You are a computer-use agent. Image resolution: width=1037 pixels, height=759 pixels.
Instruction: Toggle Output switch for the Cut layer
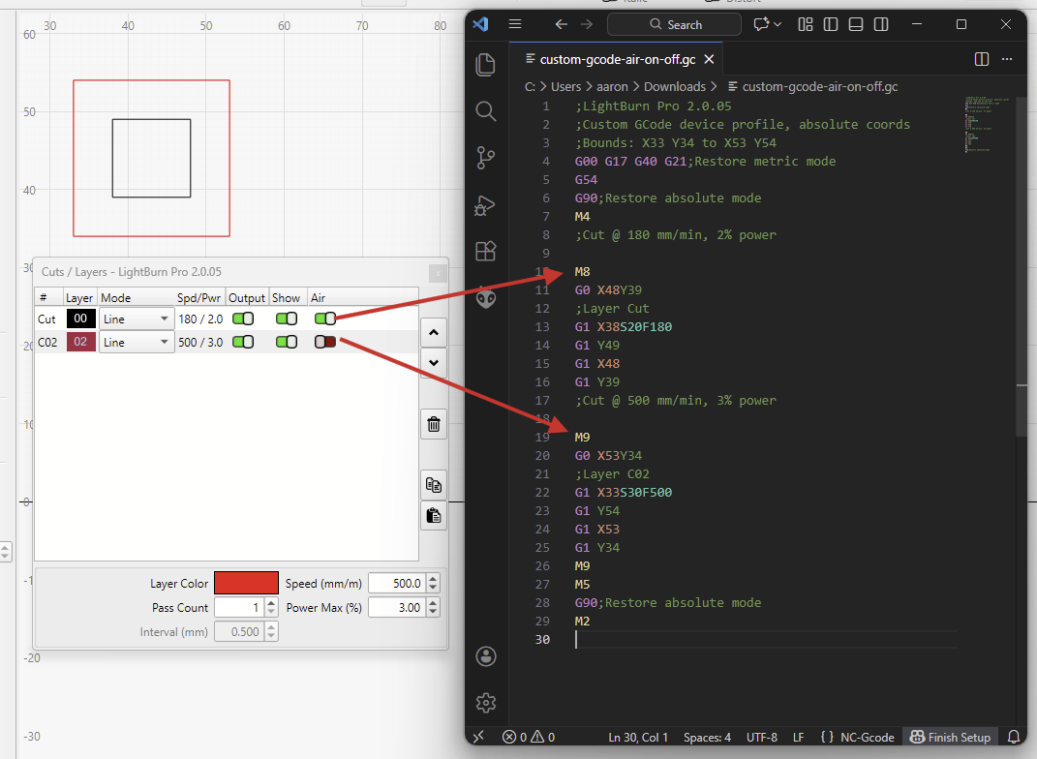[243, 319]
